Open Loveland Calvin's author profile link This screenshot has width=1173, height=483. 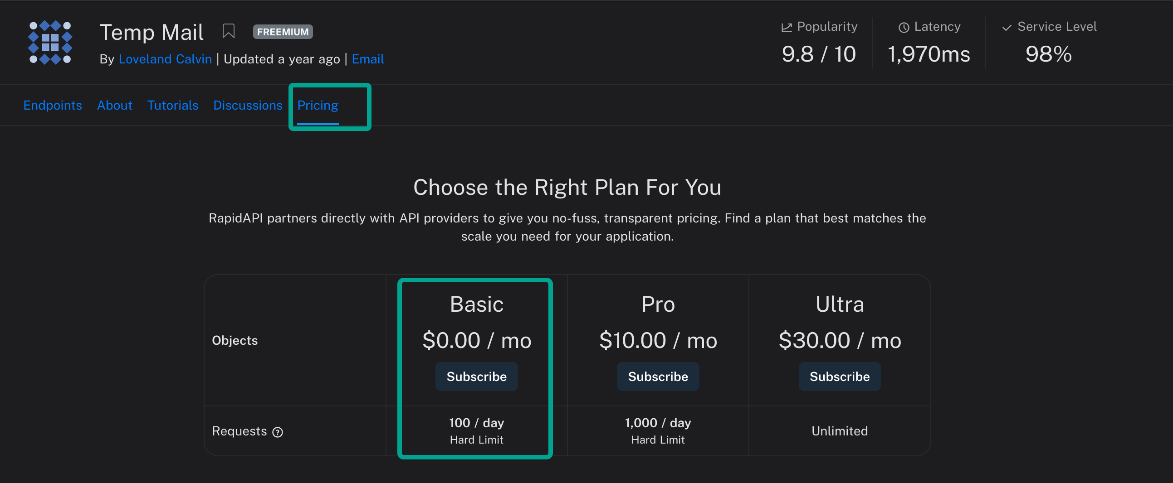165,59
